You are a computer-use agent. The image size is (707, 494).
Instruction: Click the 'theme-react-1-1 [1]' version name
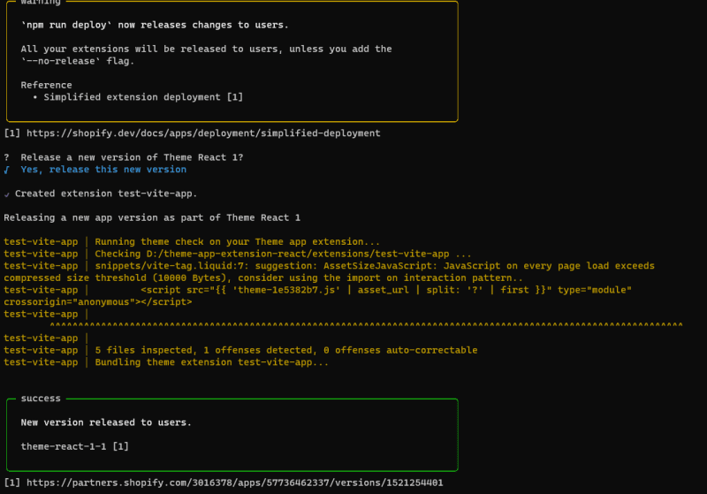[x=75, y=446]
